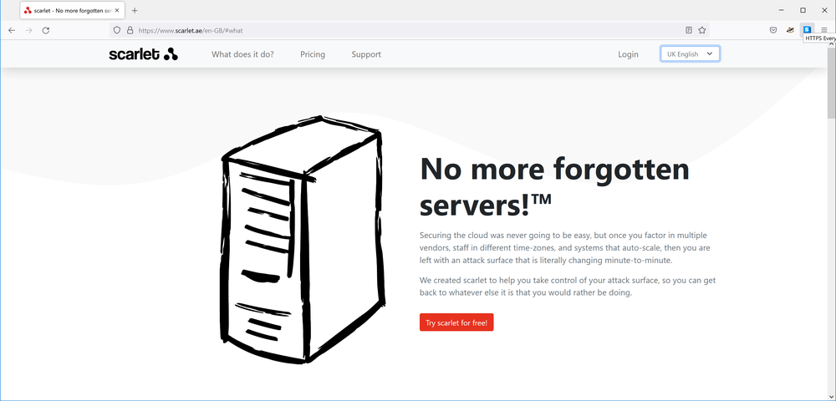This screenshot has width=836, height=401.
Task: Expand the UK English language dropdown
Action: coord(690,53)
